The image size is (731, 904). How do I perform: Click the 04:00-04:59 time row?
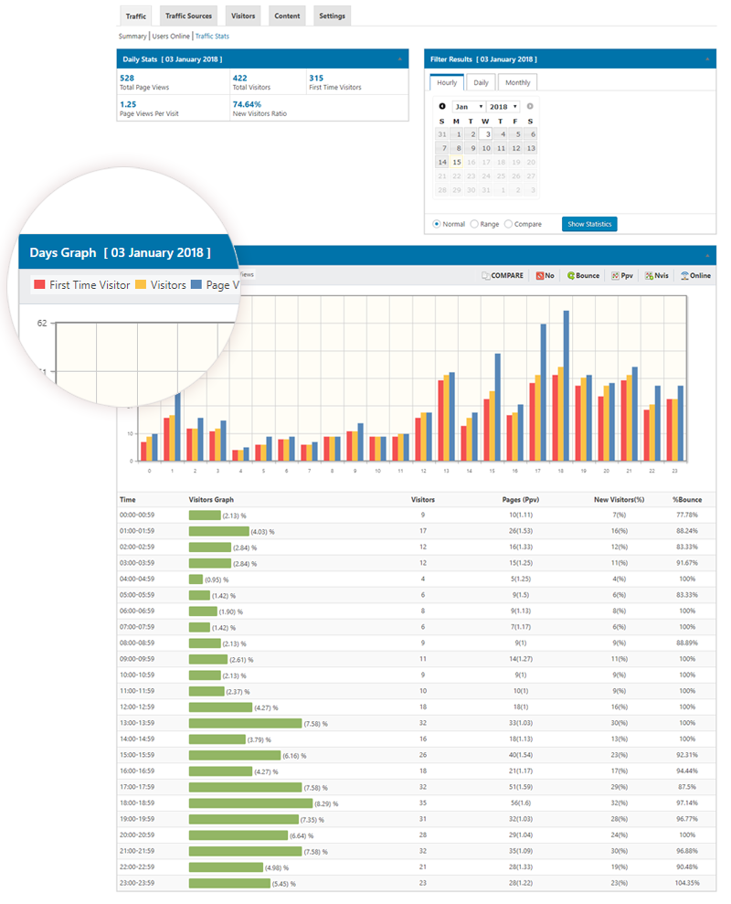(417, 579)
